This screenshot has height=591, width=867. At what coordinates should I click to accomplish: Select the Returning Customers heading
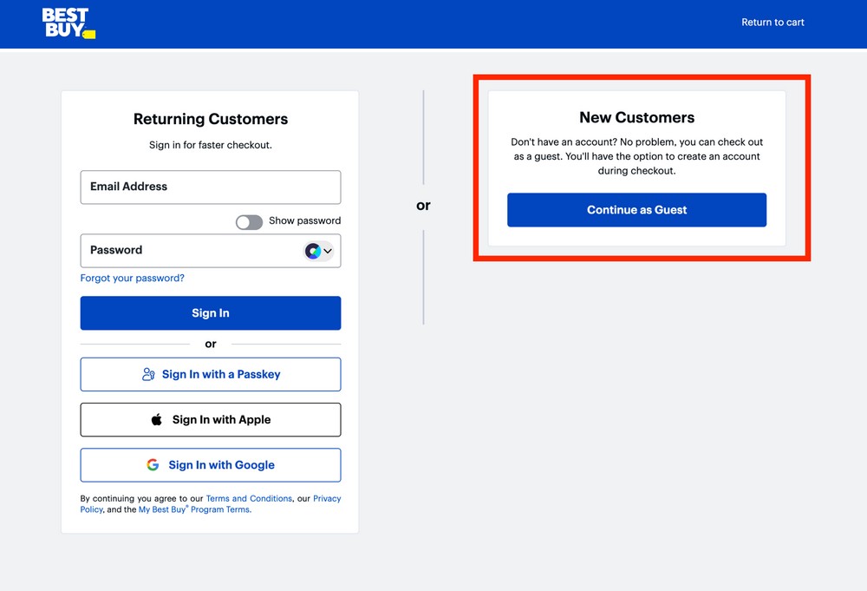click(x=211, y=119)
